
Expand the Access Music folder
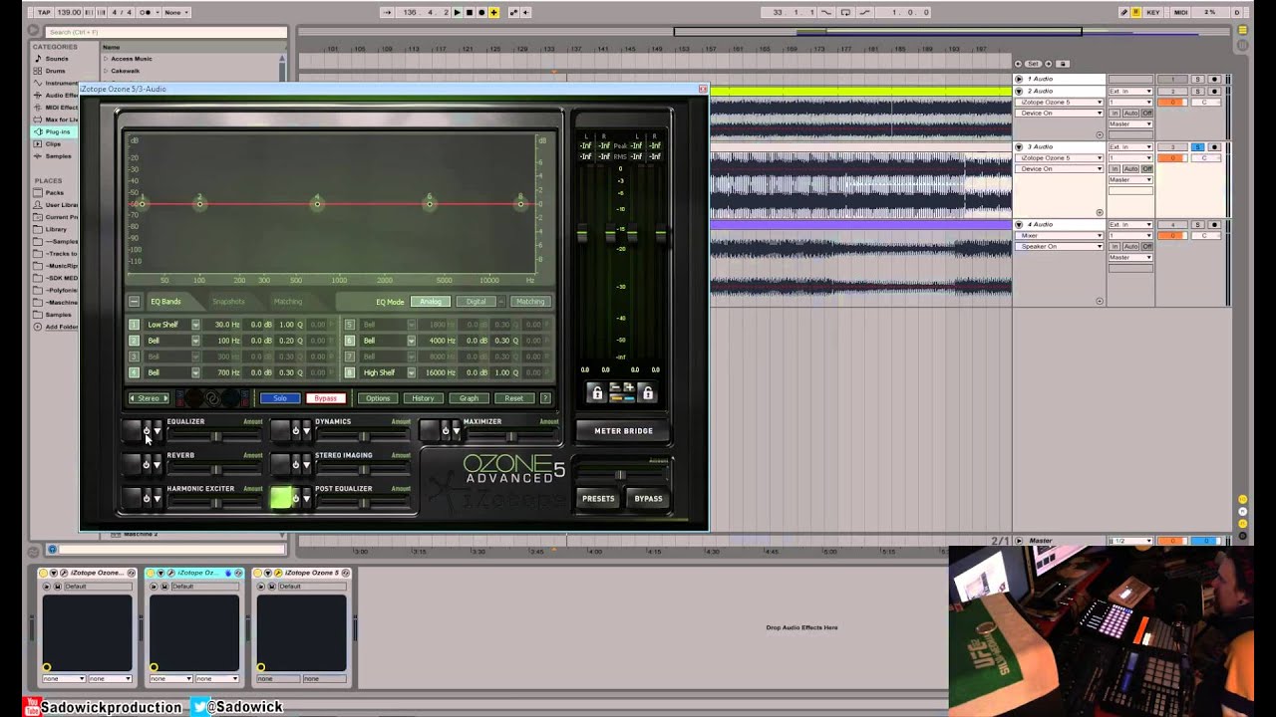(x=106, y=59)
